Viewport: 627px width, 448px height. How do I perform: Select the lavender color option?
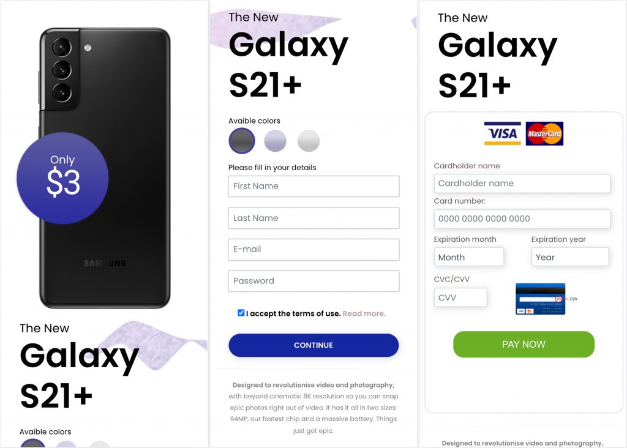click(x=276, y=141)
